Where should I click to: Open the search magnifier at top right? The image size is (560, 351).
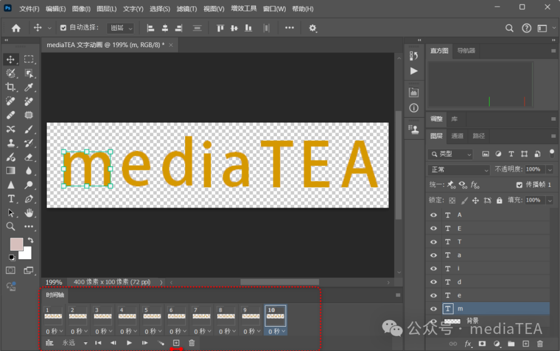pos(509,28)
